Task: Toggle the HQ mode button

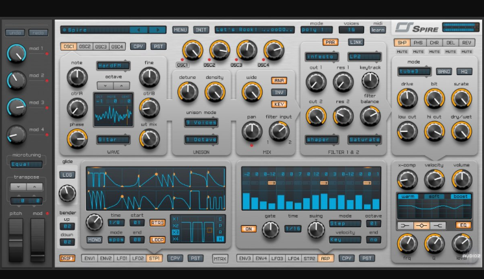Action: click(x=463, y=71)
